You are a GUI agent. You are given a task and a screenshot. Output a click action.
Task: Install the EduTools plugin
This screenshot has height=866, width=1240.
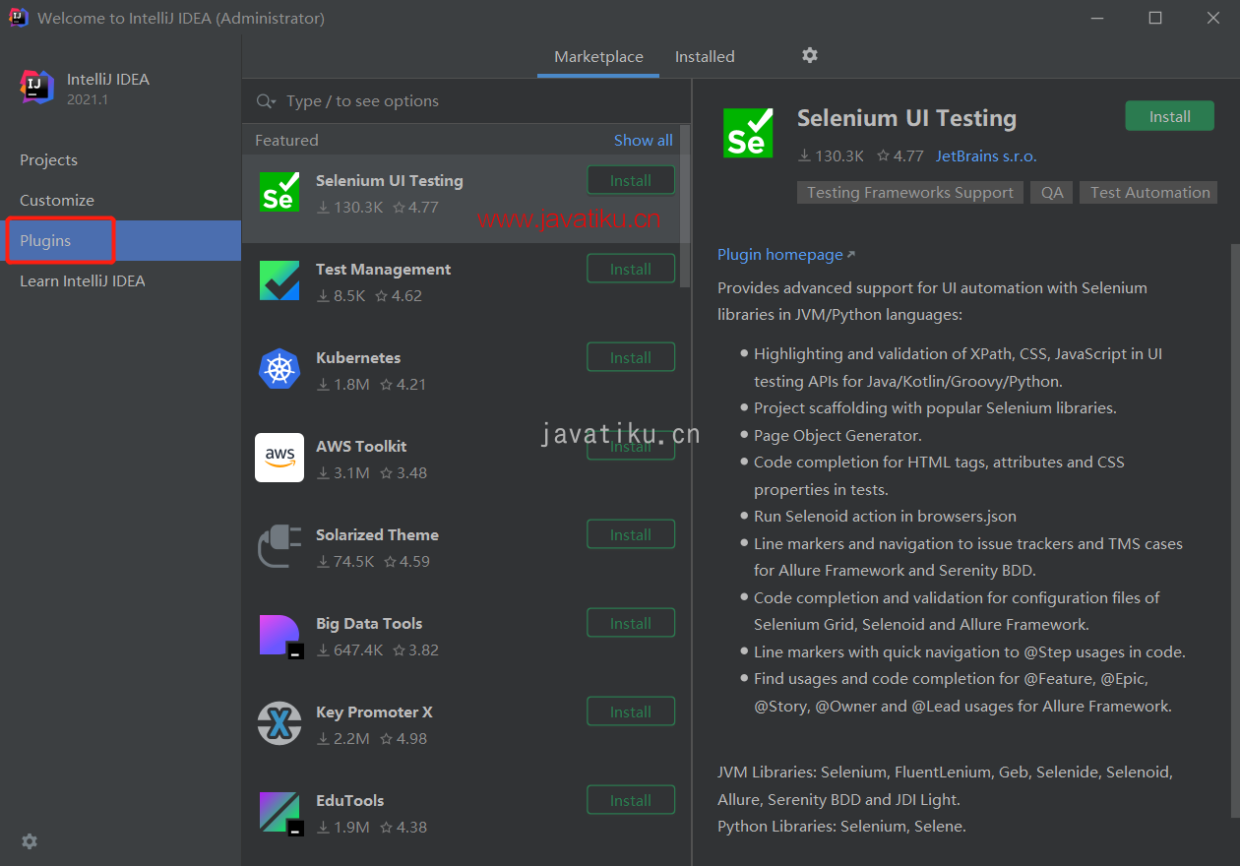[631, 800]
